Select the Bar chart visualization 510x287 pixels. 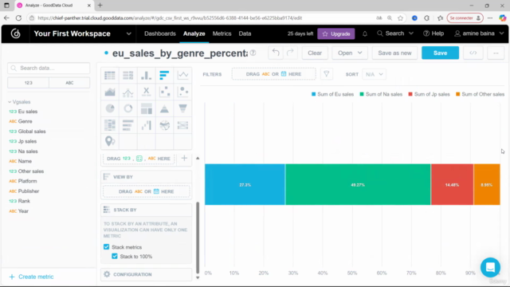(165, 75)
